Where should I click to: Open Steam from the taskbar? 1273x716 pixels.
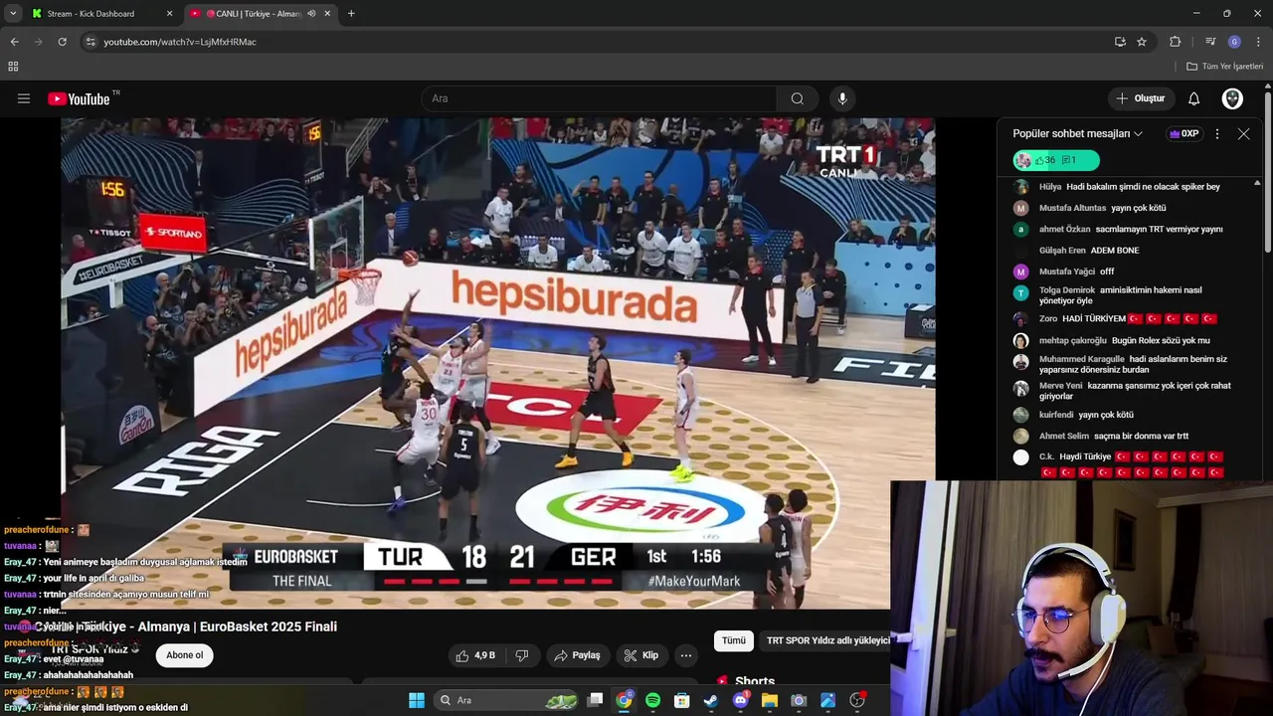[711, 700]
